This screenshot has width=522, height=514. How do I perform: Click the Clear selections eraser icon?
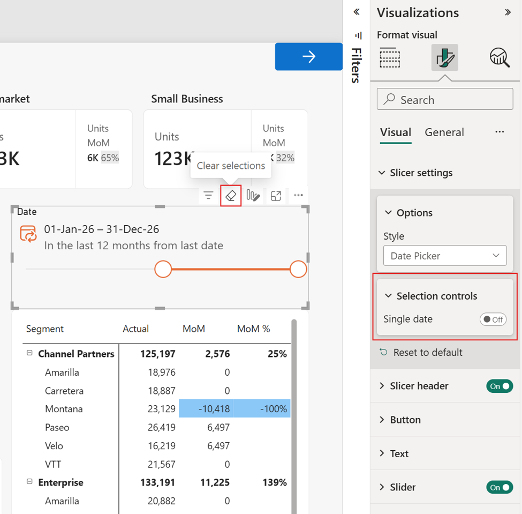(231, 196)
